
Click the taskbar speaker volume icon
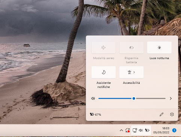[141, 130]
